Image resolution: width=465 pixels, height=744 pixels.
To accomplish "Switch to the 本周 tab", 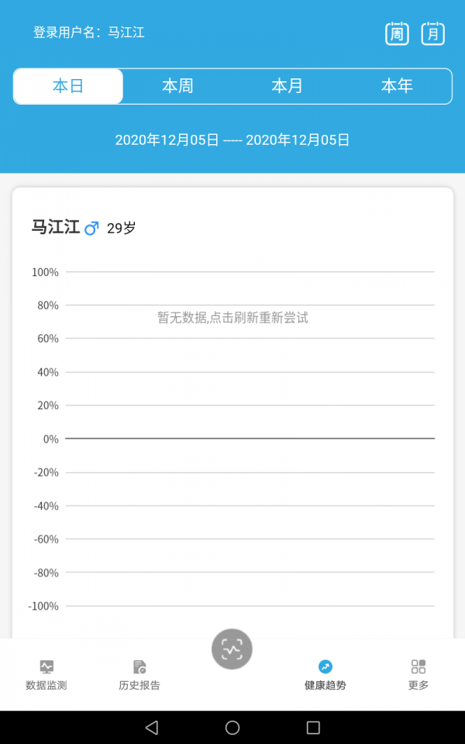I will tap(177, 86).
